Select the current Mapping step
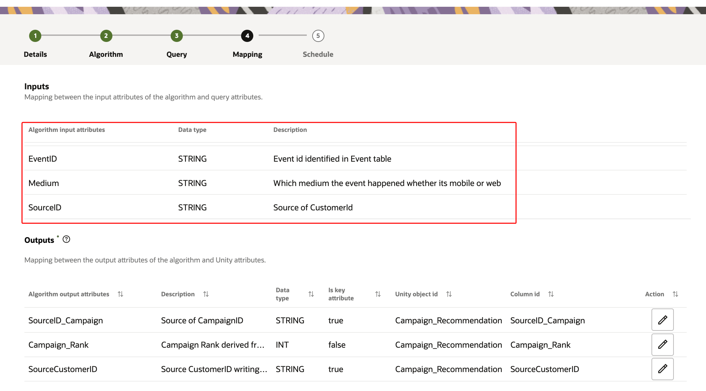 [247, 36]
